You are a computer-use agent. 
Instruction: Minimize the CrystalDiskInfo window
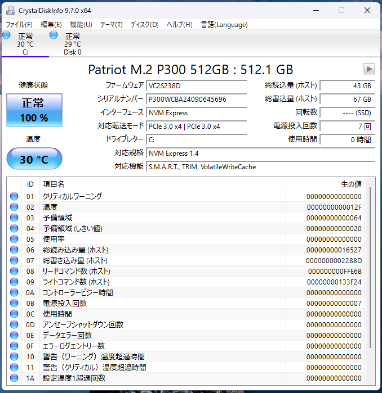pos(316,10)
